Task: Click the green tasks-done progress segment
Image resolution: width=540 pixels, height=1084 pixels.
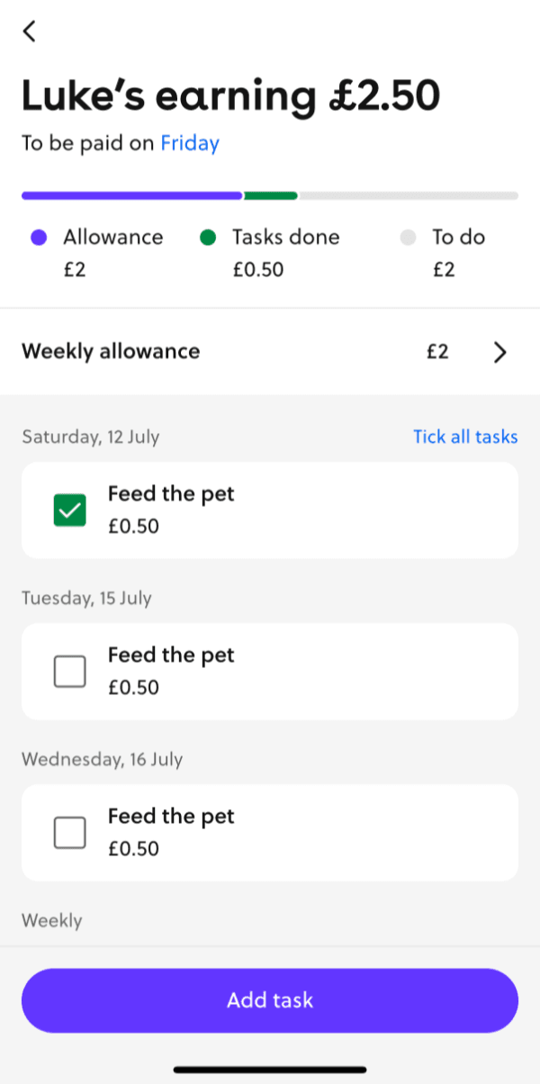Action: tap(271, 195)
